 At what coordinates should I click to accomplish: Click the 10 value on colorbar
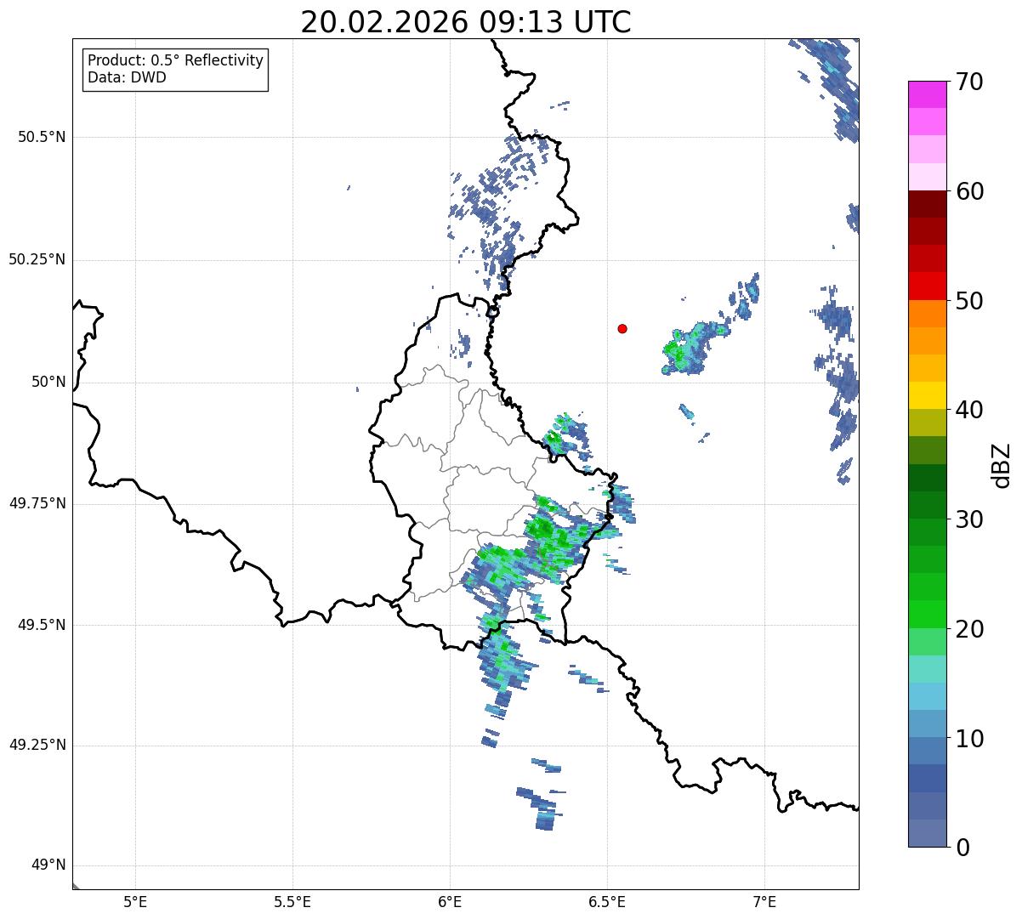[x=969, y=738]
